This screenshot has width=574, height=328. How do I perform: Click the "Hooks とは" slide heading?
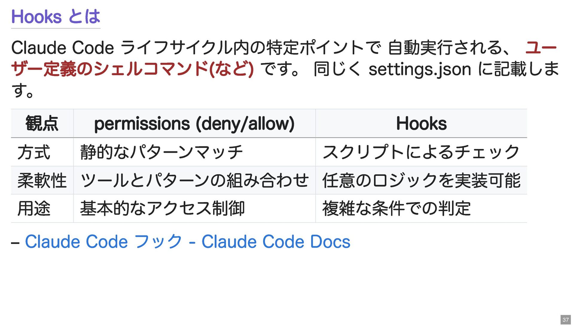pyautogui.click(x=56, y=16)
